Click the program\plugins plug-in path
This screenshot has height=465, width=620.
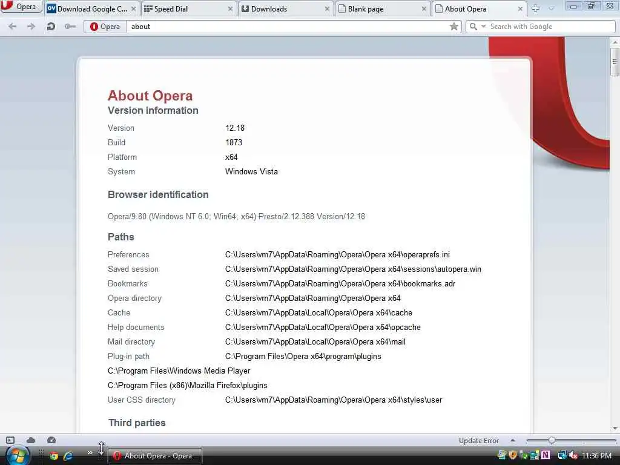(303, 357)
